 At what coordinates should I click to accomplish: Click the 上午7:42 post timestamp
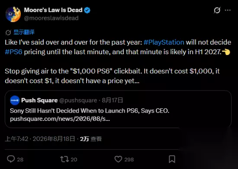pos(16,139)
